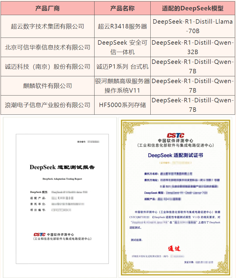
Task: Select the 诚迈科技（南京）股份有限公司 cell
Action: (48, 67)
